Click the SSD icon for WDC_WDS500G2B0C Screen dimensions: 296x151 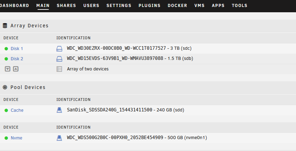(59, 138)
